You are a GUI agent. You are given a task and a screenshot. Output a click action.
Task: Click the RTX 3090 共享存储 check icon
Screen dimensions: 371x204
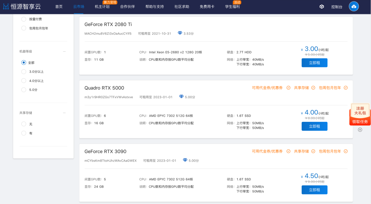(x=313, y=151)
